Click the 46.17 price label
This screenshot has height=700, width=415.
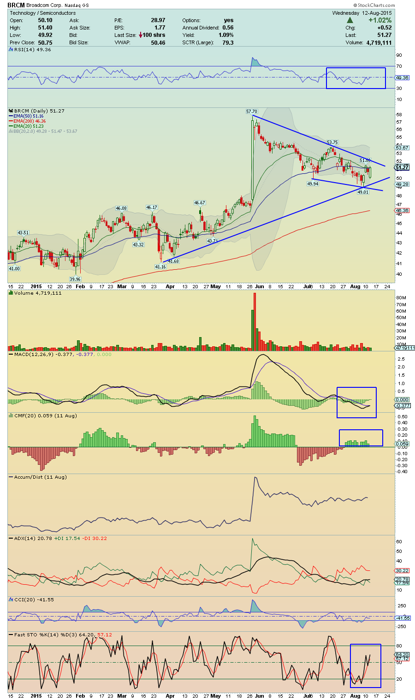click(152, 207)
